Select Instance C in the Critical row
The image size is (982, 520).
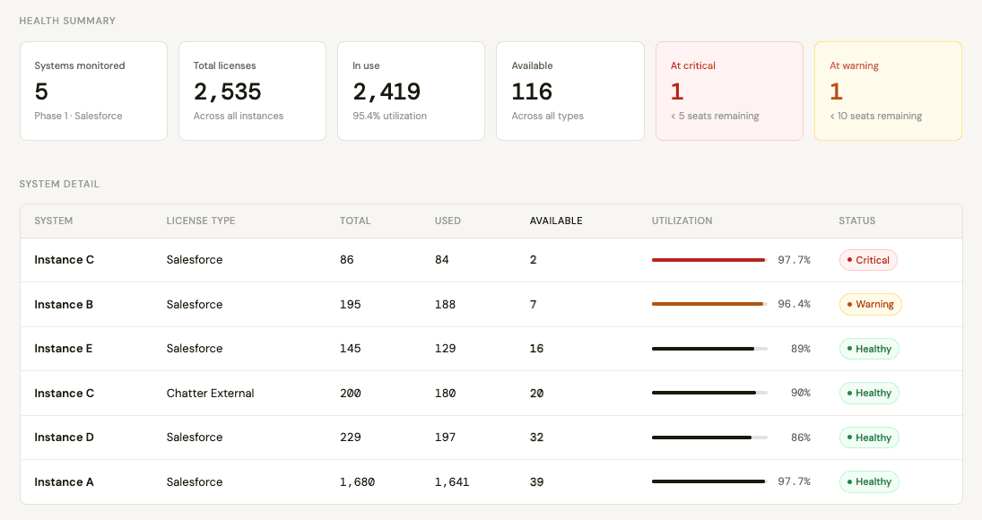pyautogui.click(x=64, y=260)
